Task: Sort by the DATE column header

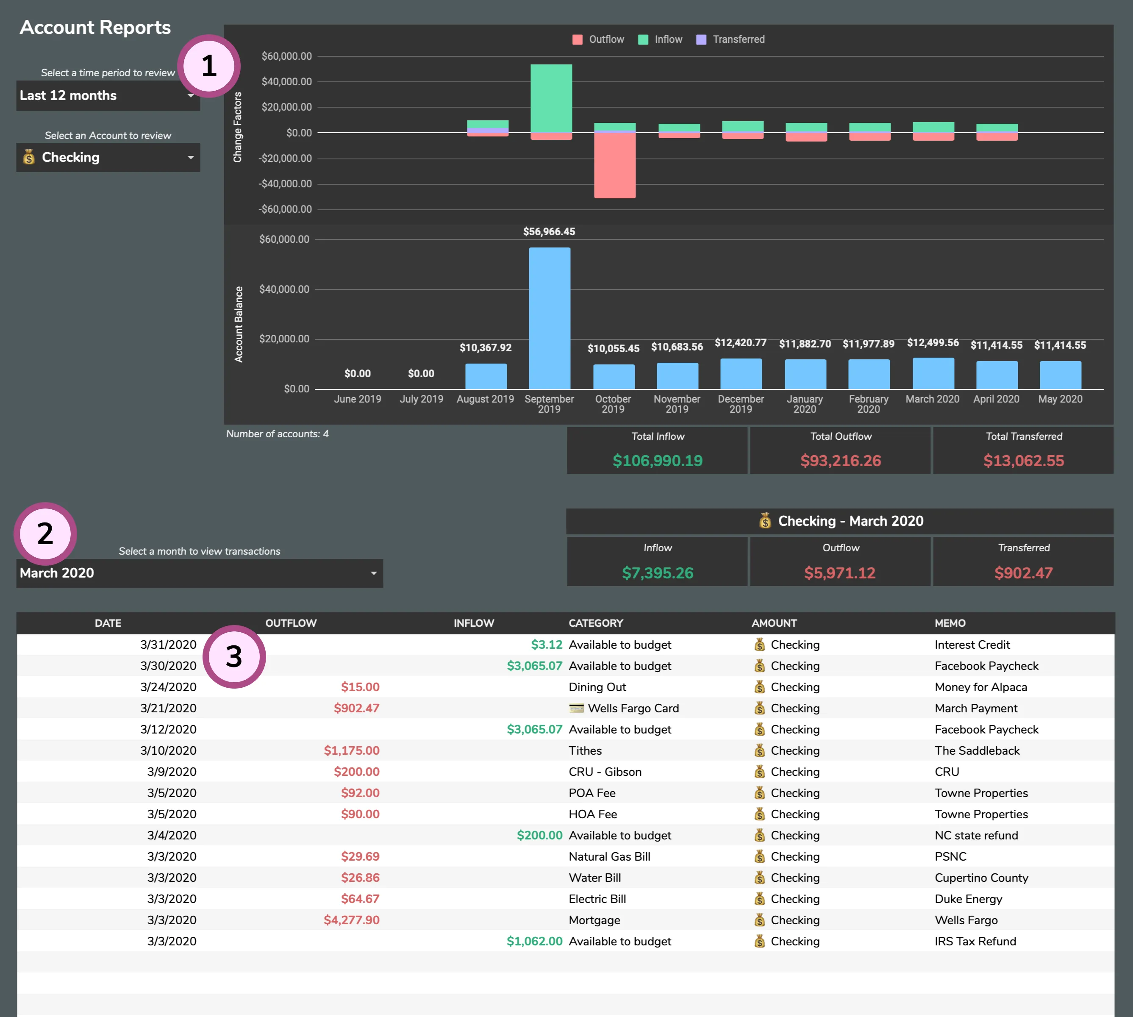Action: pyautogui.click(x=108, y=622)
